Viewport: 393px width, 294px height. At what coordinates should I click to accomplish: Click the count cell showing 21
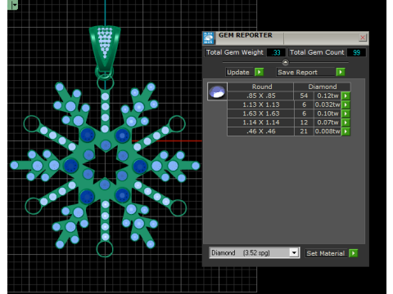tap(304, 131)
